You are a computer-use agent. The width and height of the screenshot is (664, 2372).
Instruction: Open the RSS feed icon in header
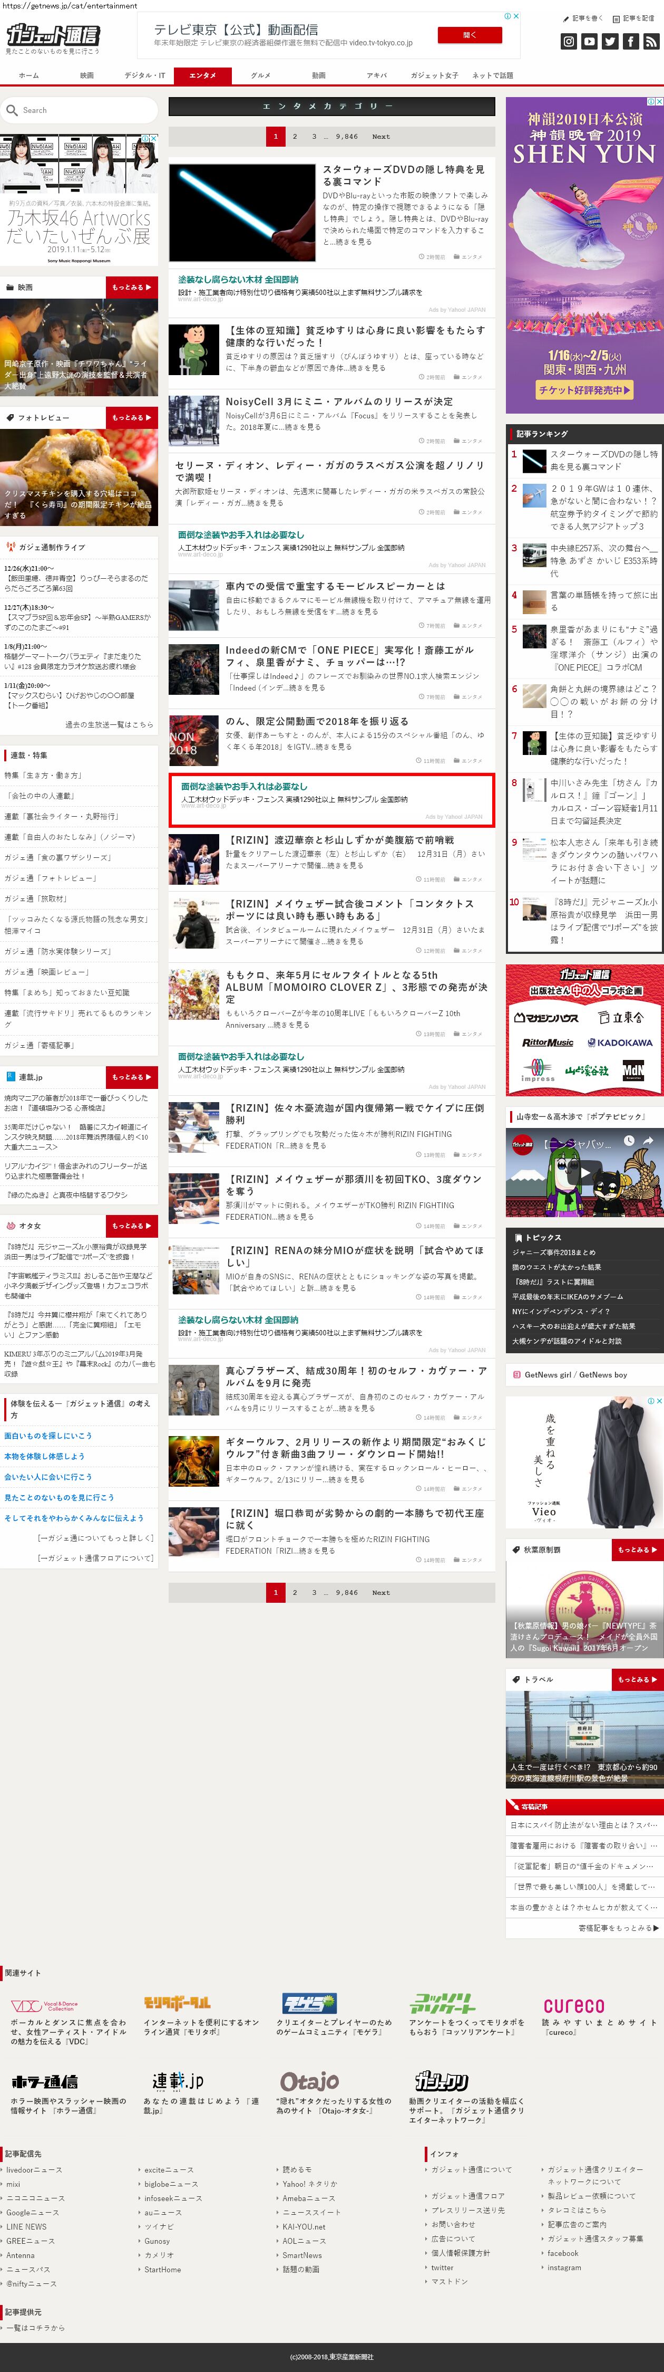click(651, 42)
